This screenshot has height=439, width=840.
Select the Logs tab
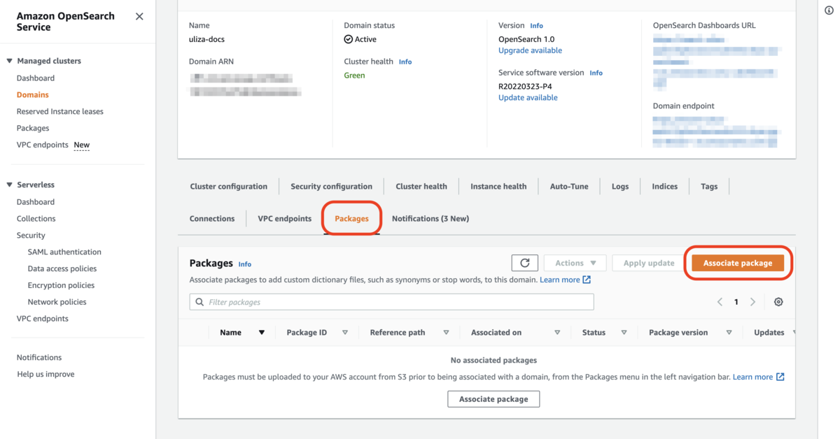pos(620,186)
